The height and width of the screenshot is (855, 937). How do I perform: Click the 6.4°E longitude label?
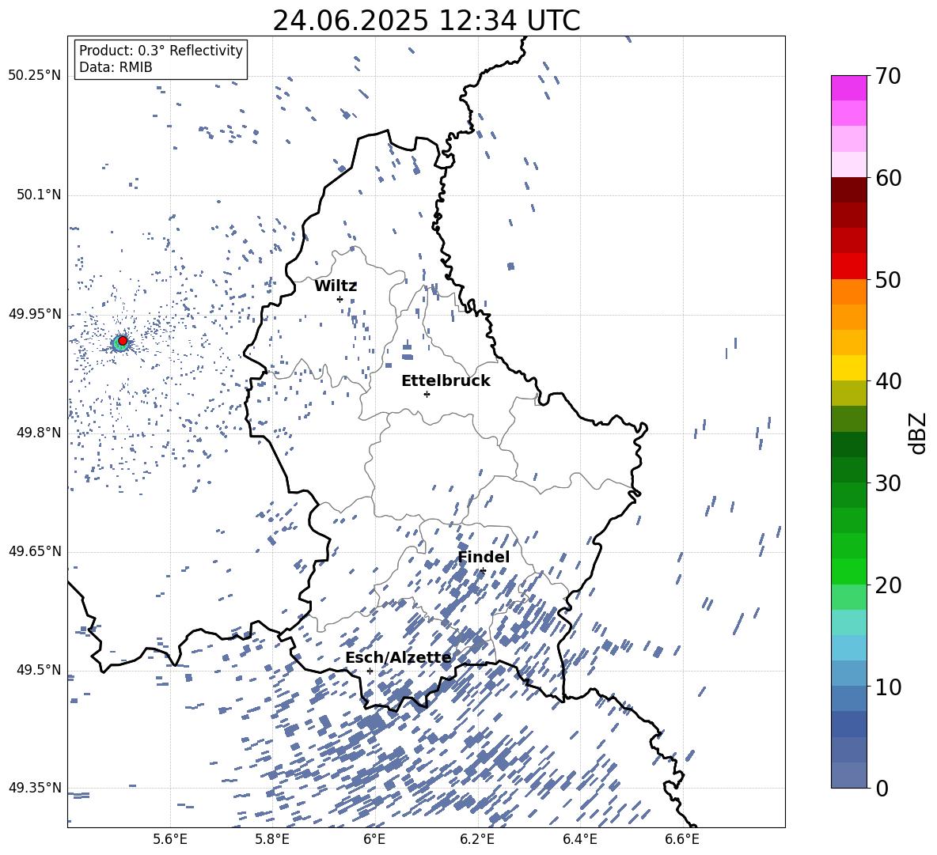pos(579,839)
